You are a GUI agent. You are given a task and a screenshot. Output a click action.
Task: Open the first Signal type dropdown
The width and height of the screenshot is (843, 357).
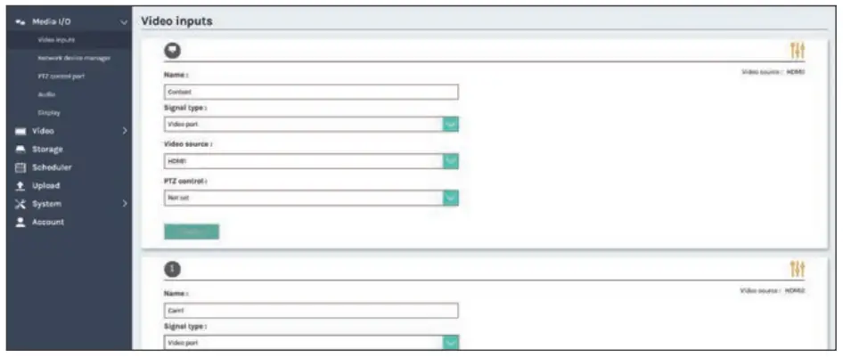451,124
